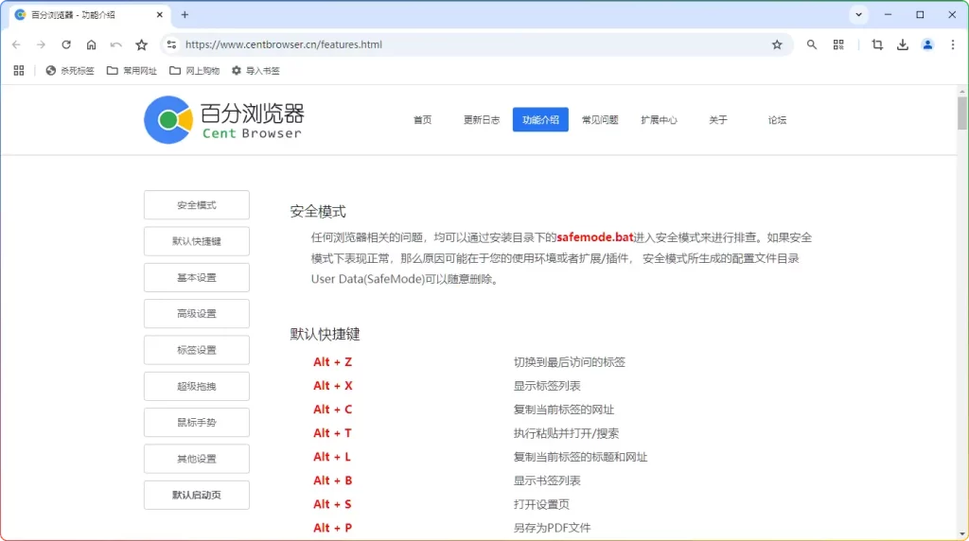Viewport: 969px width, 541px height.
Task: Click the 切换到最后访问的标签 description
Action: [x=569, y=362]
